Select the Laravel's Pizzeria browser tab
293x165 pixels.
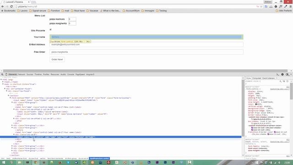[16, 2]
